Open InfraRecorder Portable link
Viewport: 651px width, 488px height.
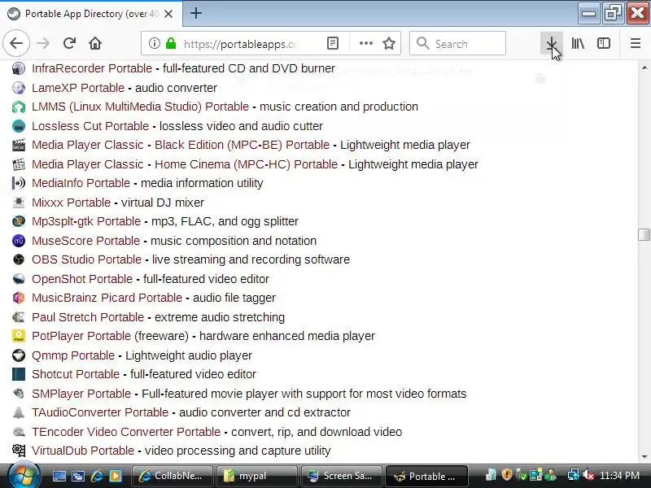coord(92,68)
